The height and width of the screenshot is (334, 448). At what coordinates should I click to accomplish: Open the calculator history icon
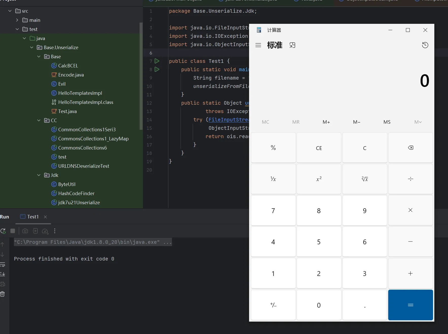click(425, 45)
